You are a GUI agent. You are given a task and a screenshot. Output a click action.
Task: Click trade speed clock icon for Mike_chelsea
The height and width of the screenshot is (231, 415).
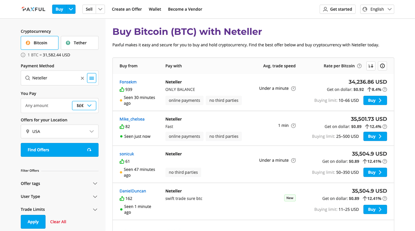293,126
